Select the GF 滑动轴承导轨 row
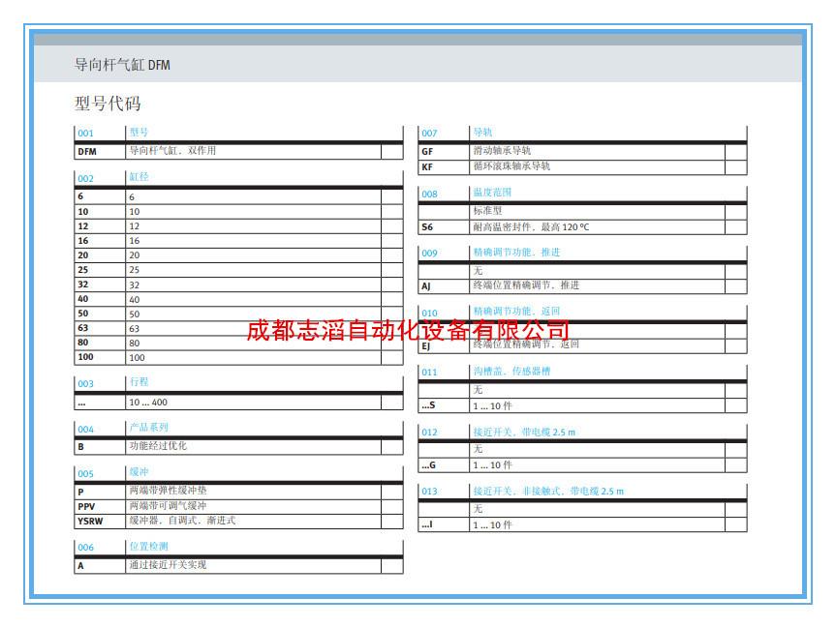The image size is (836, 628). pyautogui.click(x=582, y=151)
